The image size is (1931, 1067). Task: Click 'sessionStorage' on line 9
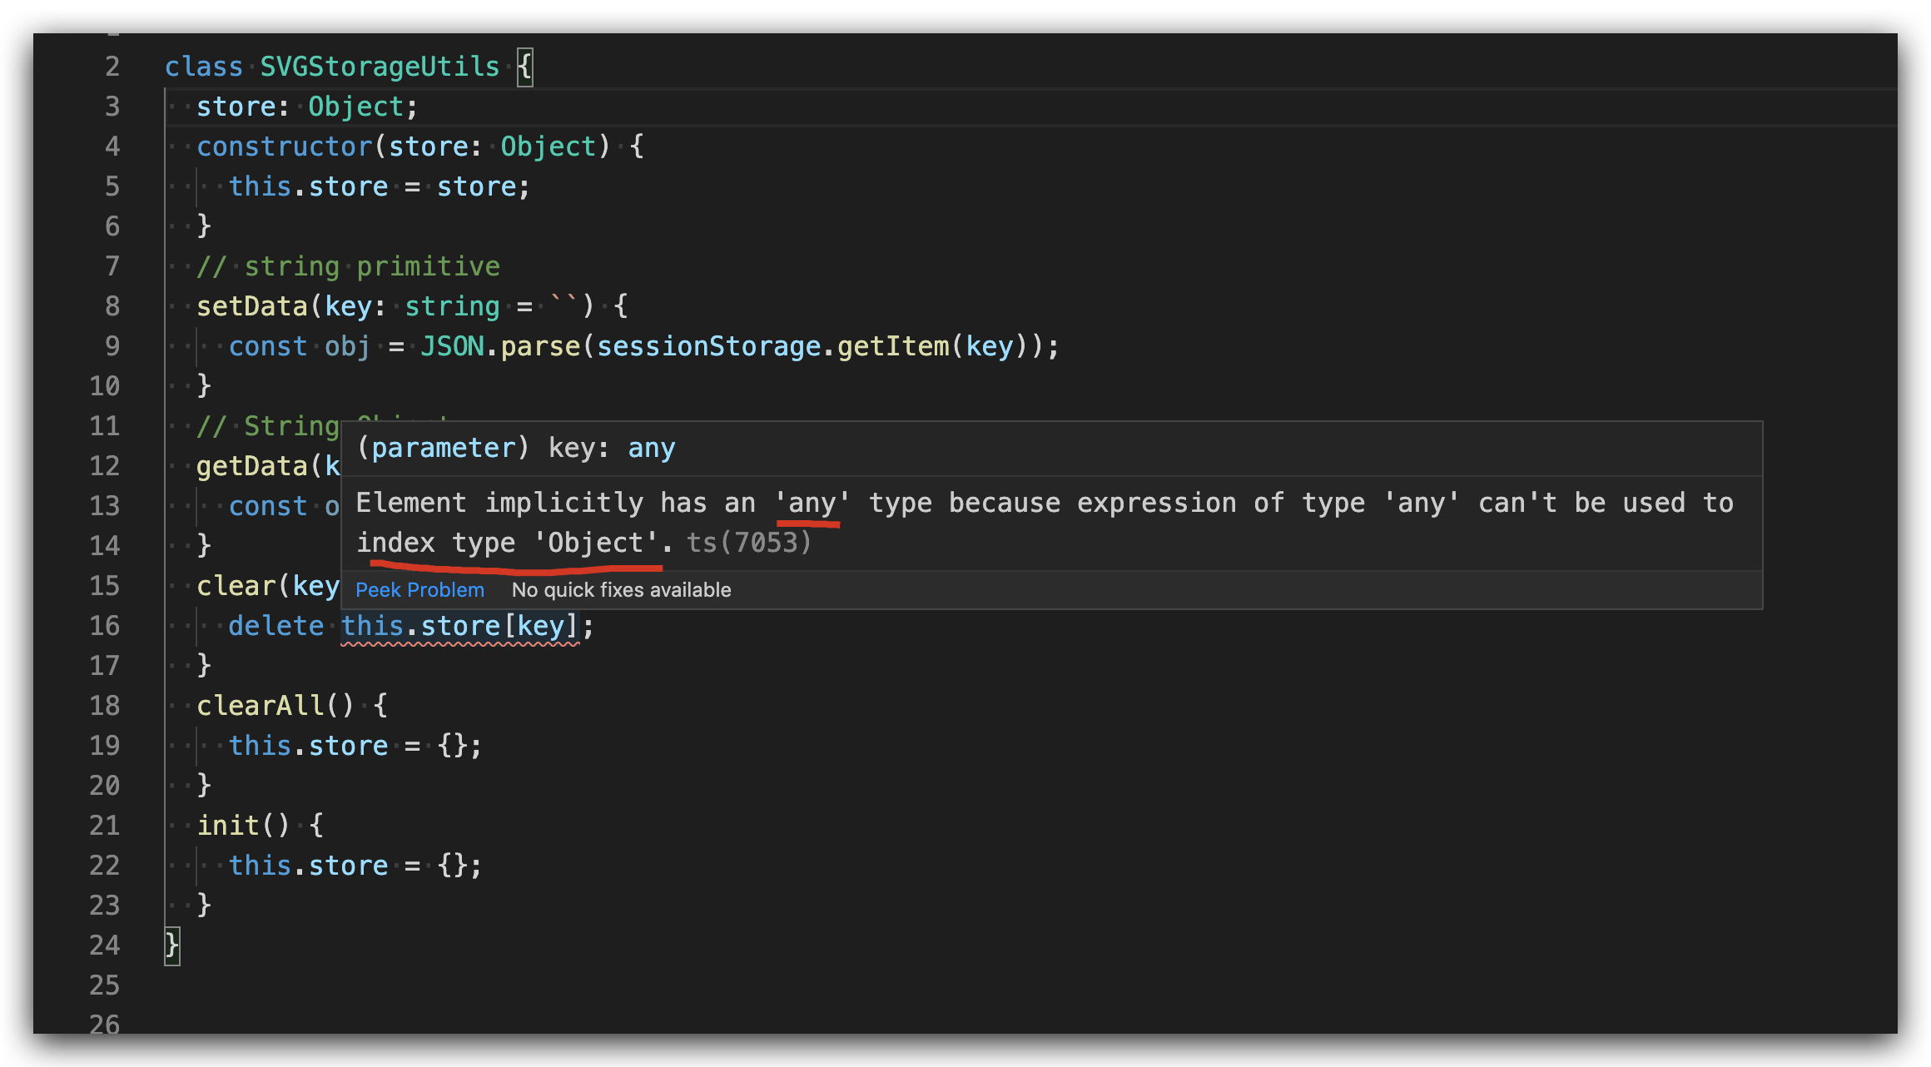pyautogui.click(x=708, y=346)
